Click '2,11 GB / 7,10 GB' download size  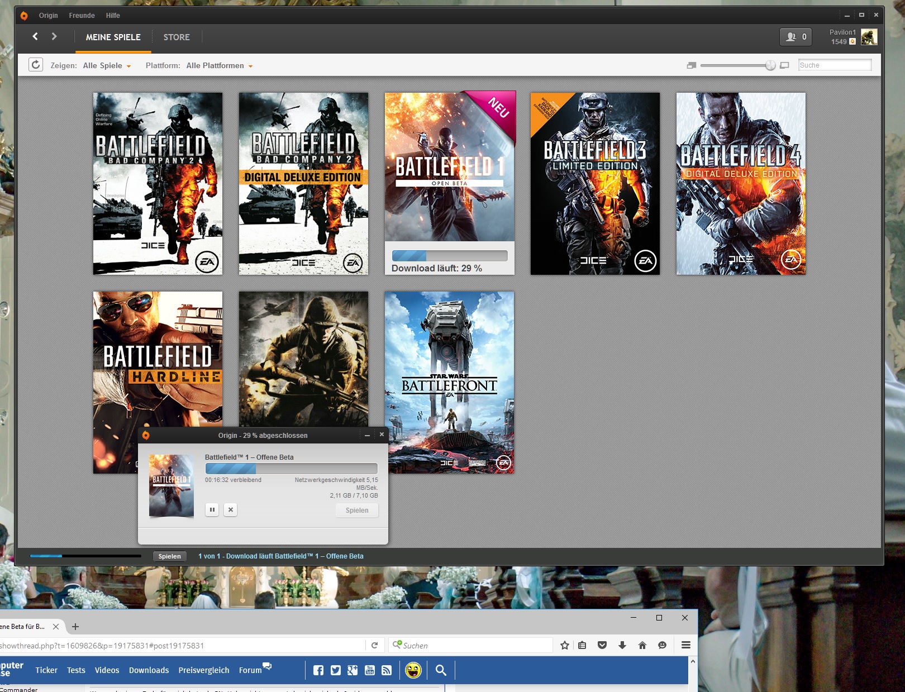(354, 495)
